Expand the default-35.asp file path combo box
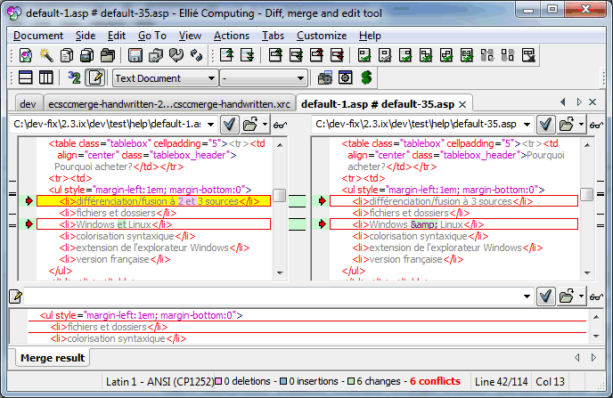The width and height of the screenshot is (613, 398). tap(527, 125)
